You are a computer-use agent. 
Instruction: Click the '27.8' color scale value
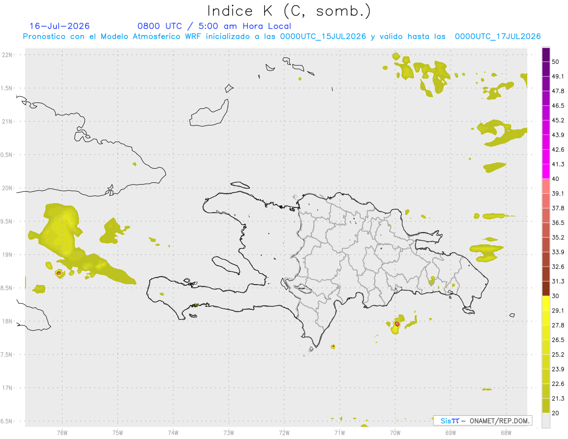coord(558,325)
